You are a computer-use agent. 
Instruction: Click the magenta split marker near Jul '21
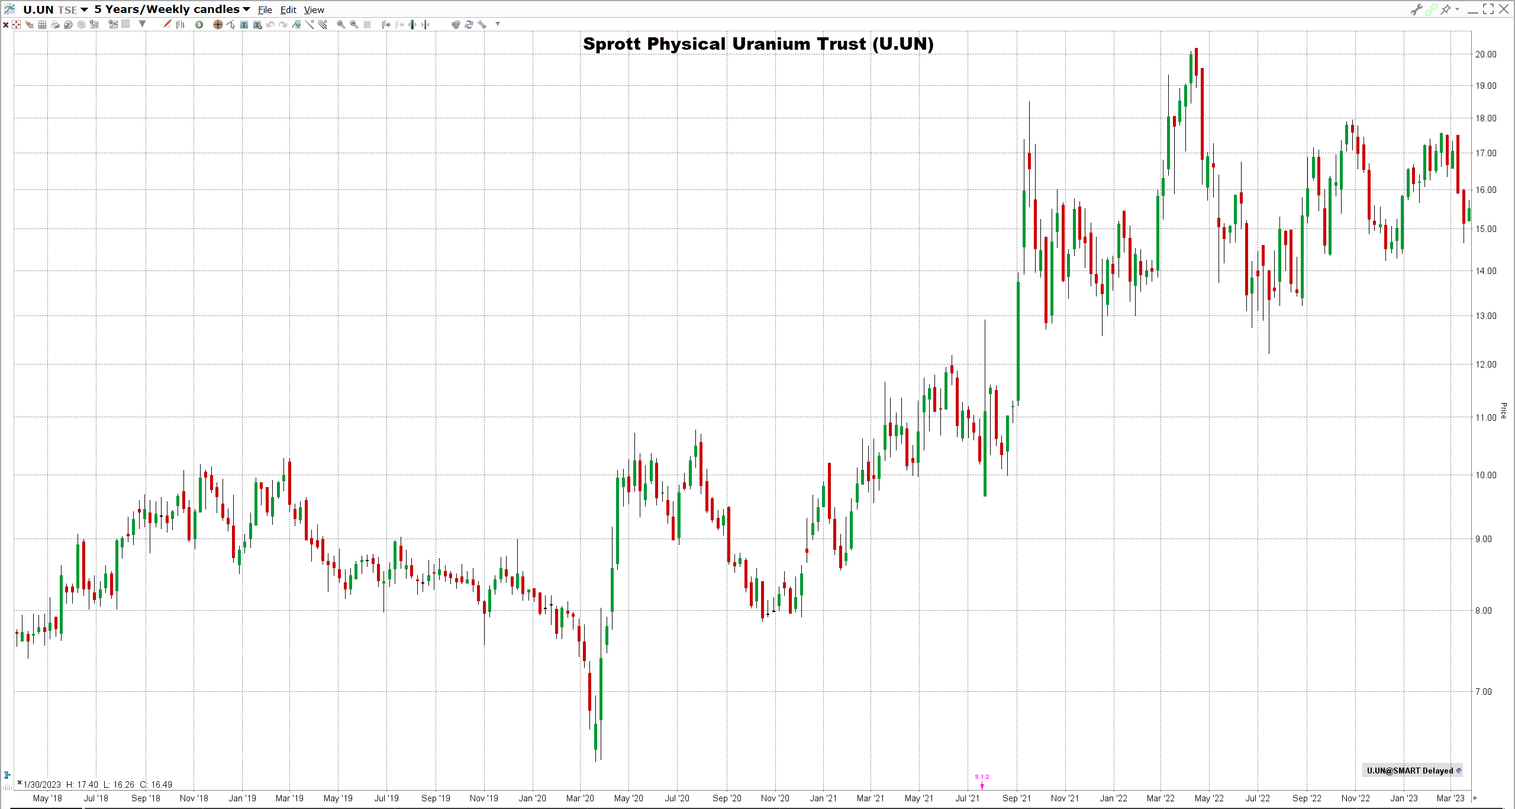pyautogui.click(x=982, y=781)
